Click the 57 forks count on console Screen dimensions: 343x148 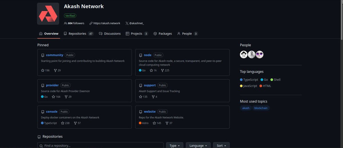pos(77,123)
